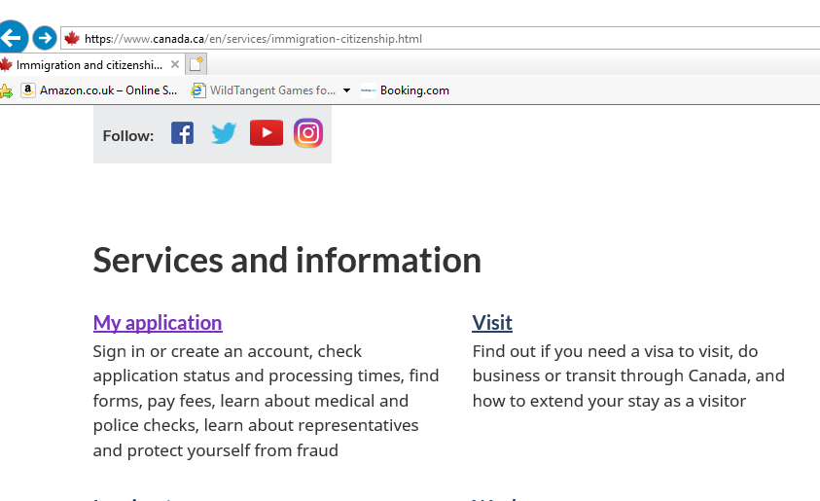Open the My application link
This screenshot has width=820, height=501.
pyautogui.click(x=158, y=323)
